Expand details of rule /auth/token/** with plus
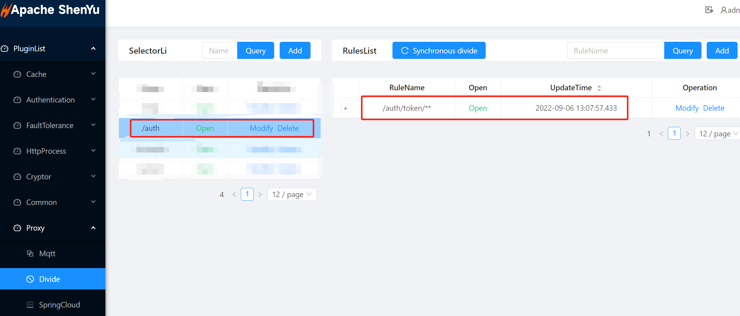 [345, 108]
